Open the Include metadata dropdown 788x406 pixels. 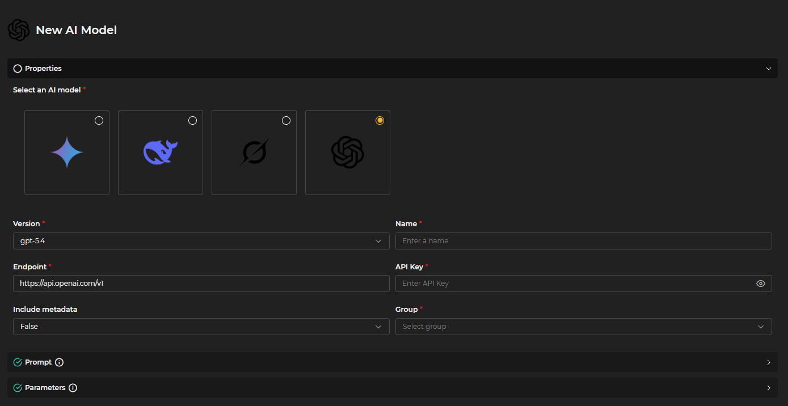point(201,327)
